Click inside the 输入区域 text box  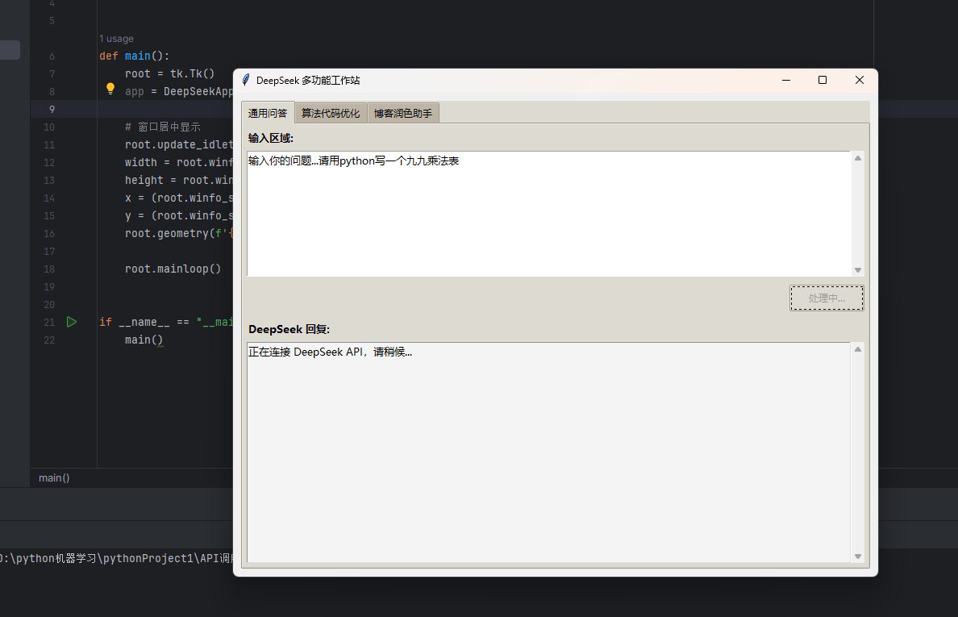click(548, 214)
